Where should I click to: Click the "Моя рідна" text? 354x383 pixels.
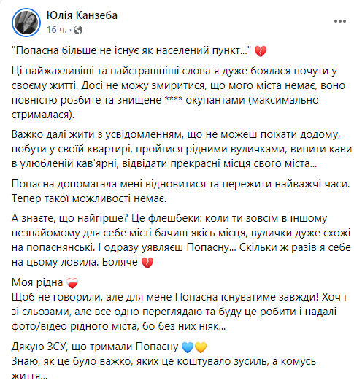[37, 282]
